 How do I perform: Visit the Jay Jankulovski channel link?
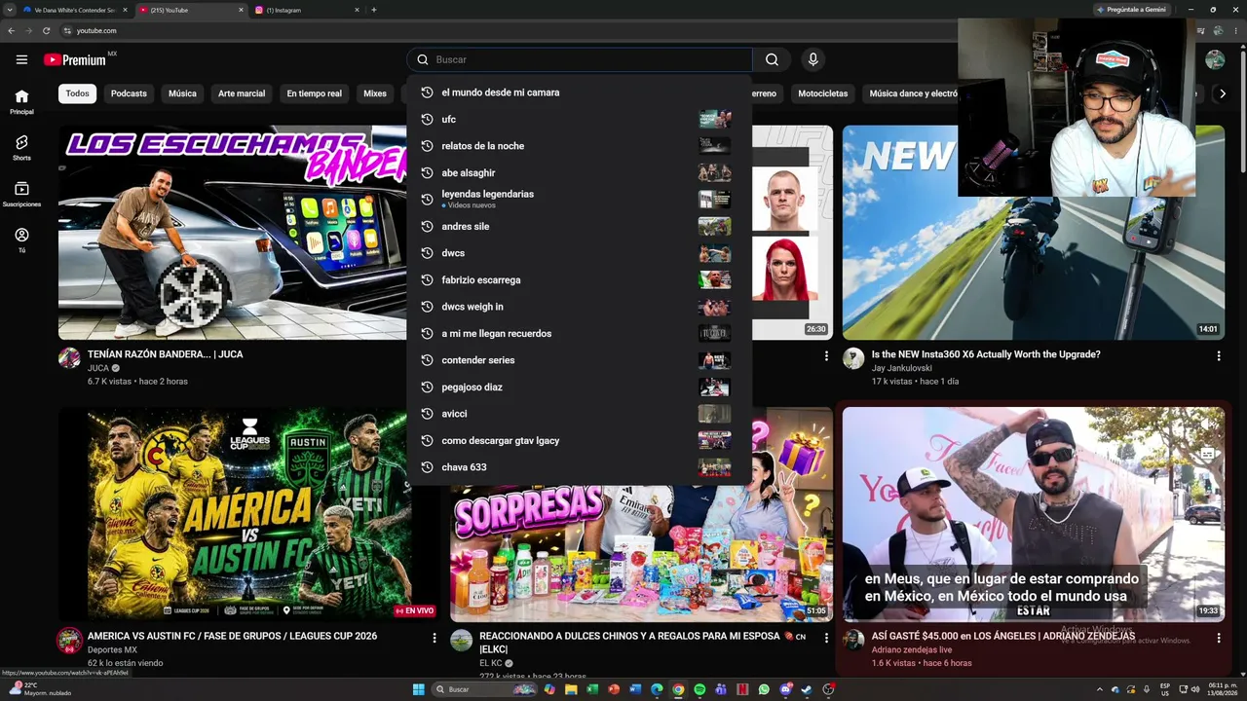(901, 368)
